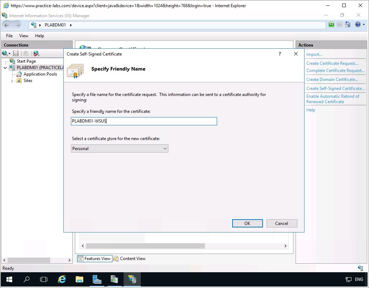369x288 pixels.
Task: Open File Explorer from the taskbar
Action: point(80,279)
